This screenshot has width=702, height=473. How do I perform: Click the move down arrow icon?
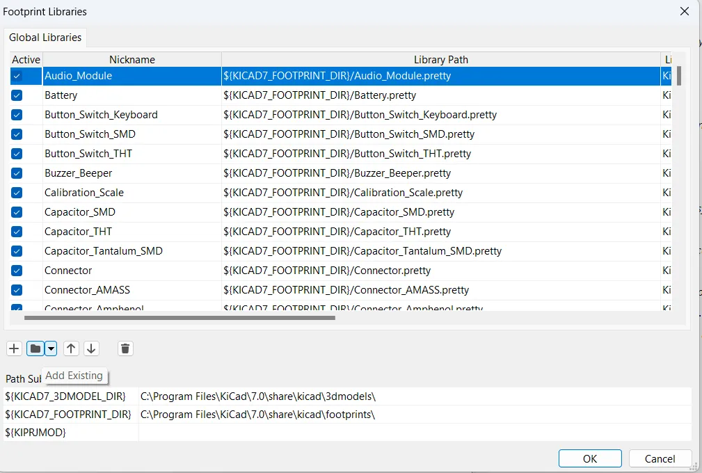coord(91,348)
